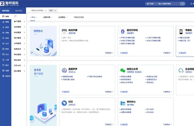Select the 个性化工作台 menu item
The width and height of the screenshot is (194, 126).
(79, 17)
